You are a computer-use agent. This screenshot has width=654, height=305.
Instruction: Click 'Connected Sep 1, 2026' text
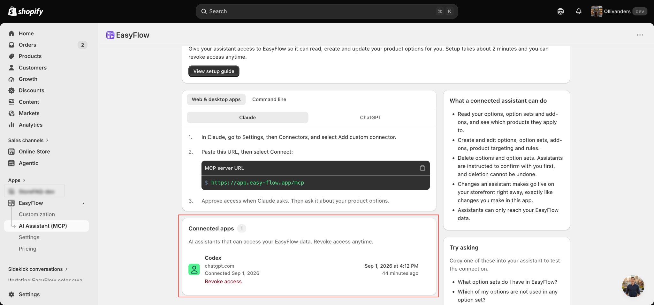[232, 273]
